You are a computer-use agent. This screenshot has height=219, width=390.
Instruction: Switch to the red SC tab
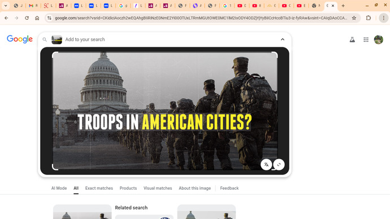(47, 6)
